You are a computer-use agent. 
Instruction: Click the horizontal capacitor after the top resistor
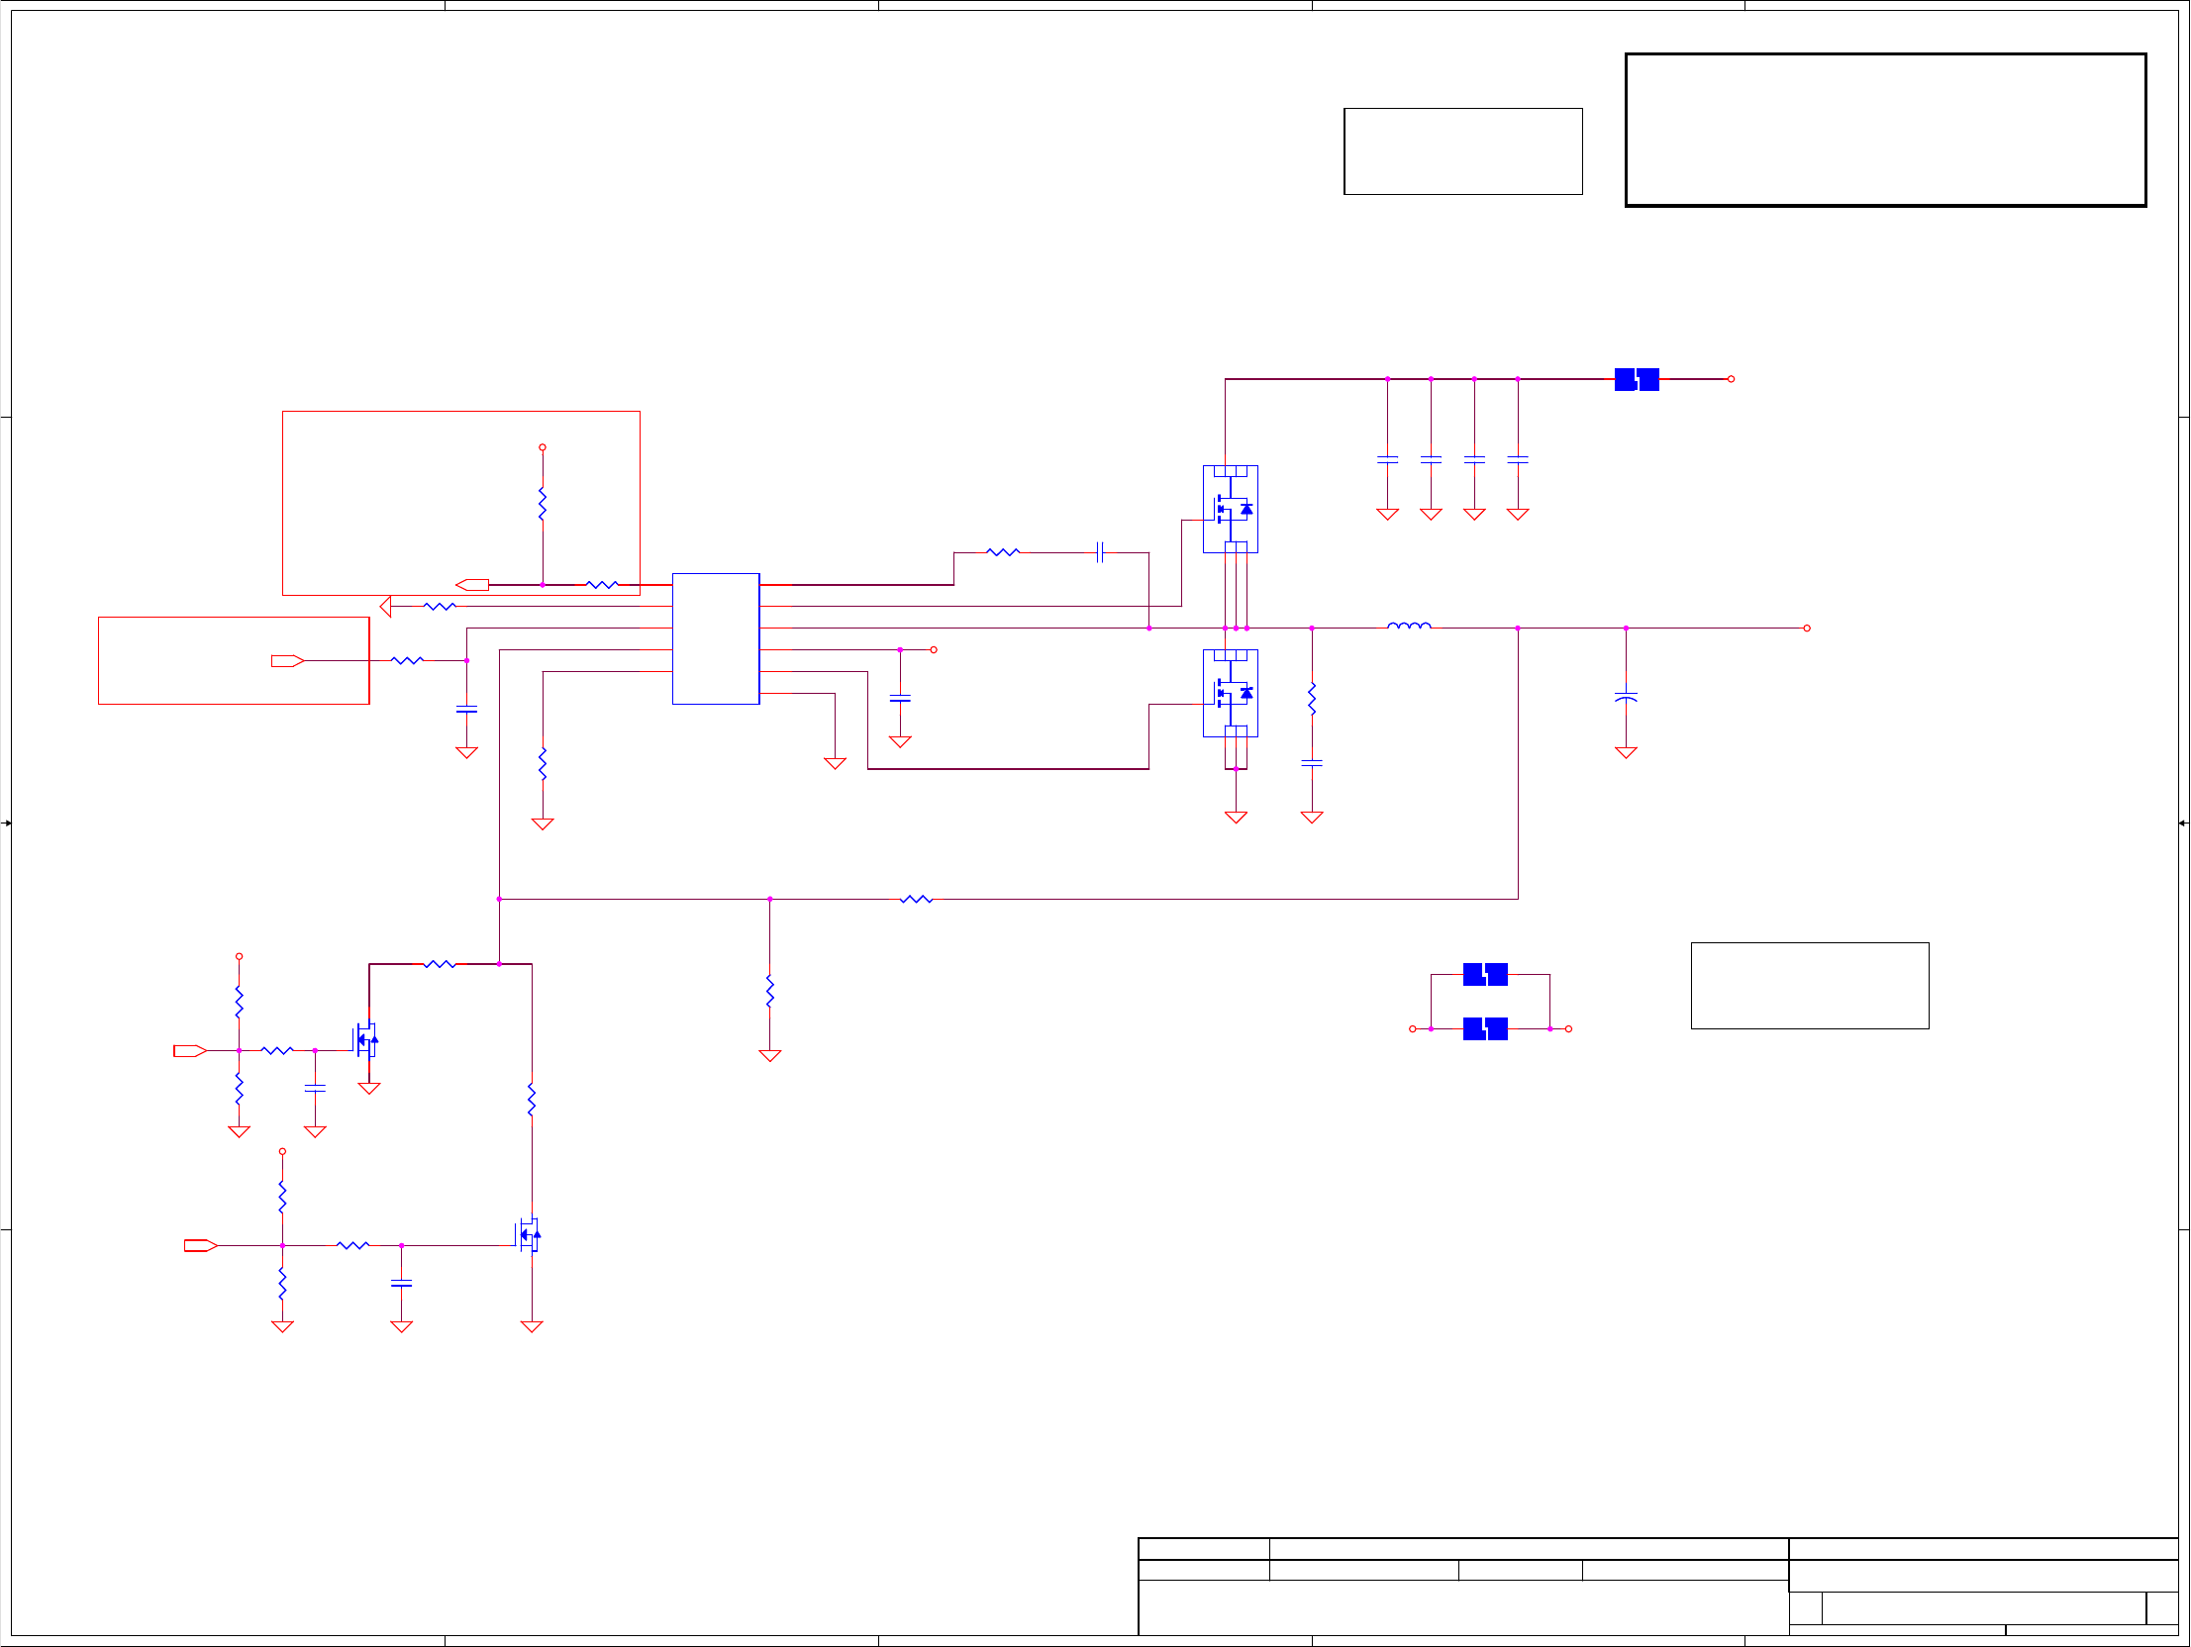(1100, 552)
